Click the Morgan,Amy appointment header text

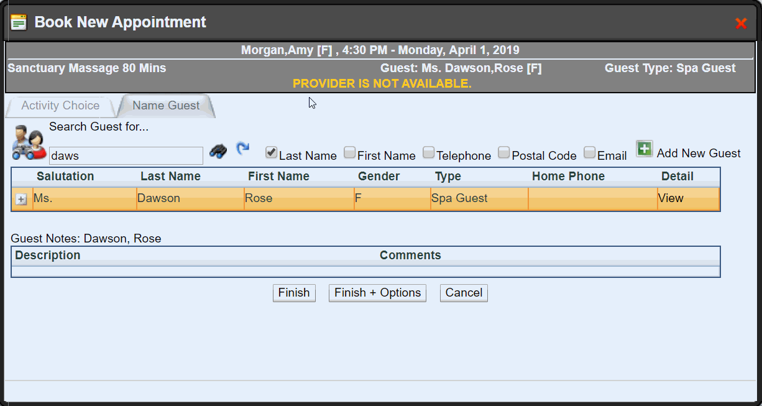click(x=380, y=50)
